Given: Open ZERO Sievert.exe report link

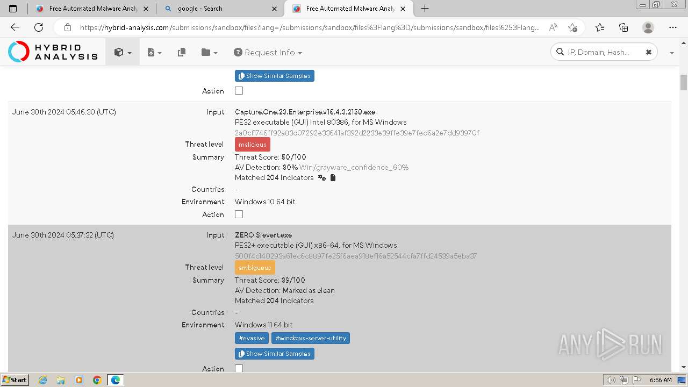Looking at the screenshot, I should tap(263, 235).
